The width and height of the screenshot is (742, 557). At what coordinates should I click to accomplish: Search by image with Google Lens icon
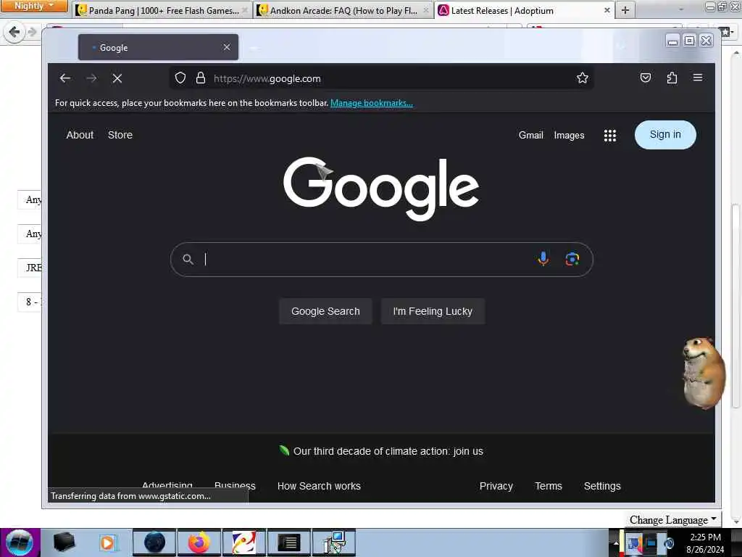572,259
